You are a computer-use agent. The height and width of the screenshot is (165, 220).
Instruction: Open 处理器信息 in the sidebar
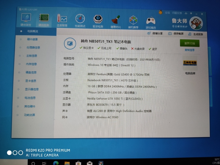point(33,47)
